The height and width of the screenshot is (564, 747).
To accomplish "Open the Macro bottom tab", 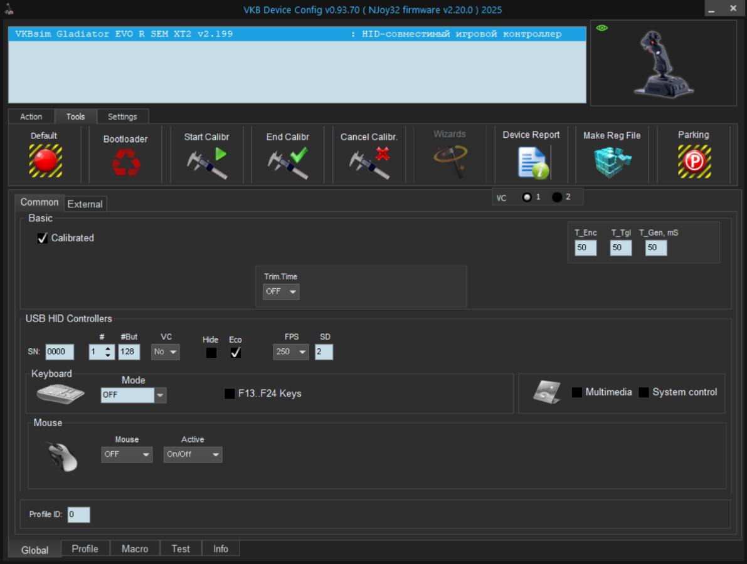I will 135,549.
